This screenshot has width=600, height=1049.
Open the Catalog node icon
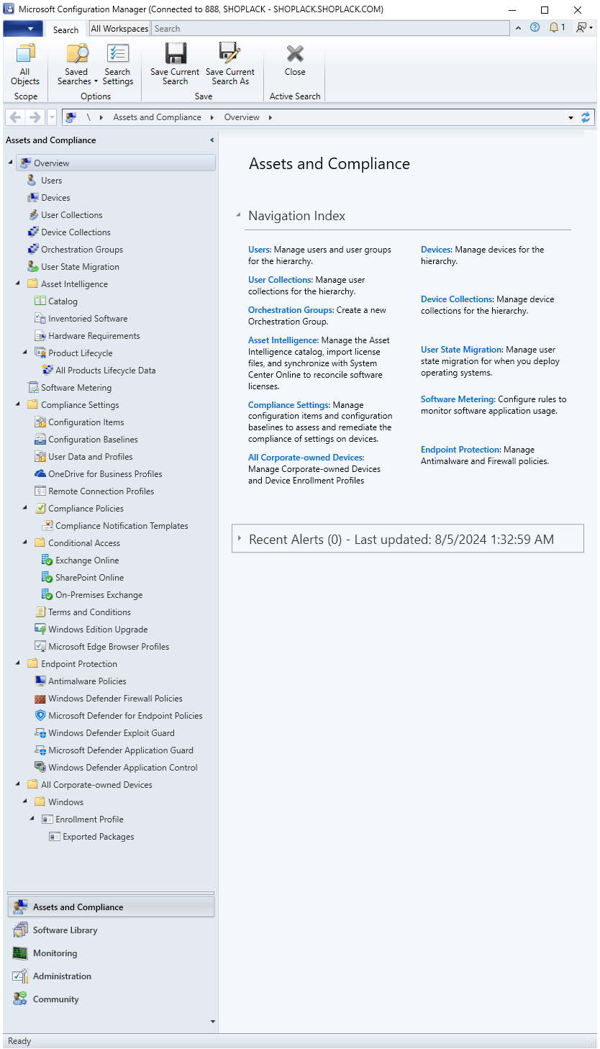[x=40, y=301]
